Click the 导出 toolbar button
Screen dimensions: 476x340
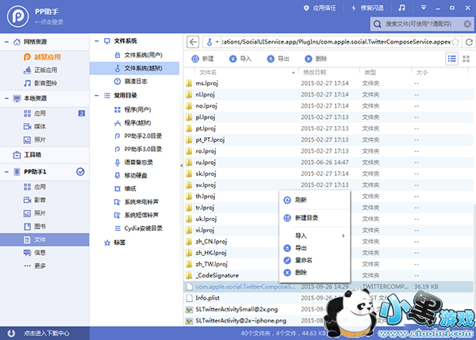click(278, 59)
